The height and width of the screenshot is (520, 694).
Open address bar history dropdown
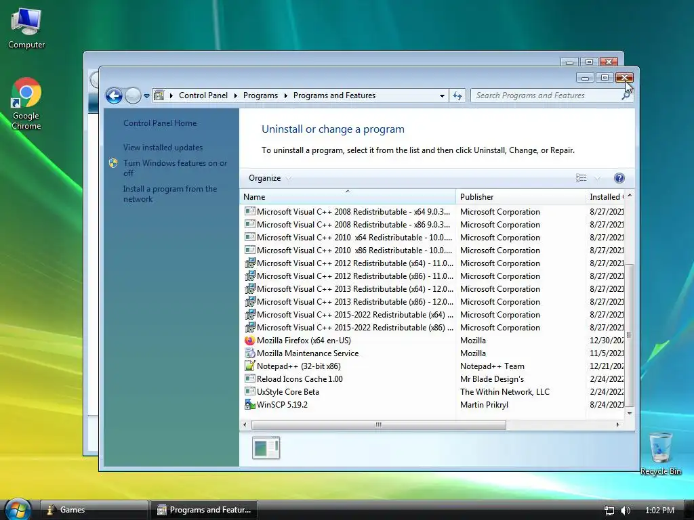(x=442, y=95)
